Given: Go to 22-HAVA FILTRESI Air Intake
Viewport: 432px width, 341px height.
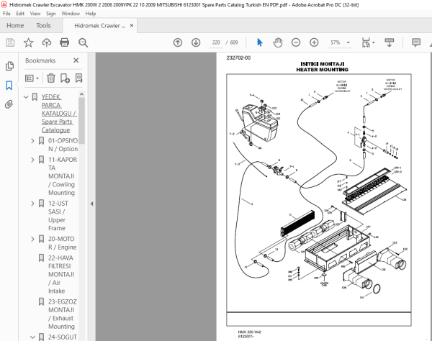Looking at the screenshot, I should pyautogui.click(x=61, y=274).
